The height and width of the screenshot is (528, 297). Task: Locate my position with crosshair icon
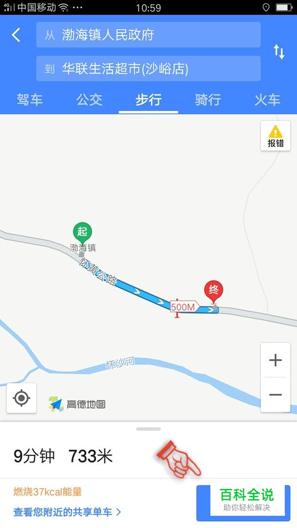pos(22,398)
